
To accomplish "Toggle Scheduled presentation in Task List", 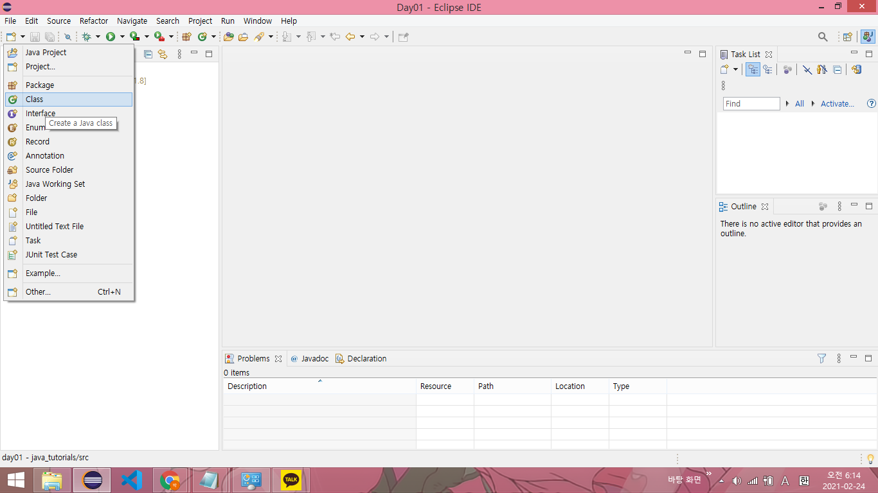I will tap(767, 69).
